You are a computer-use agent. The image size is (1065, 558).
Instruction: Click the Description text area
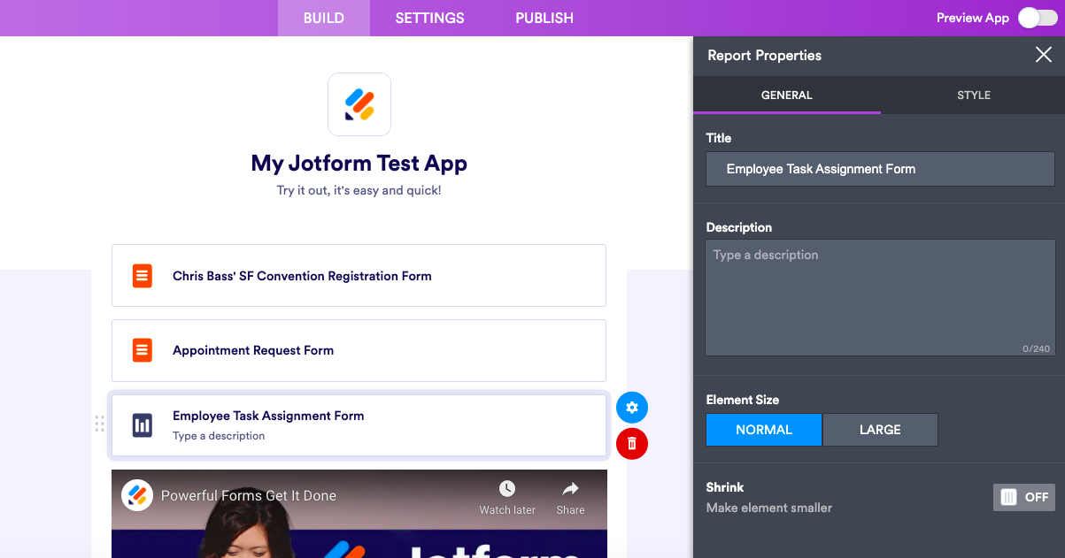click(x=880, y=298)
